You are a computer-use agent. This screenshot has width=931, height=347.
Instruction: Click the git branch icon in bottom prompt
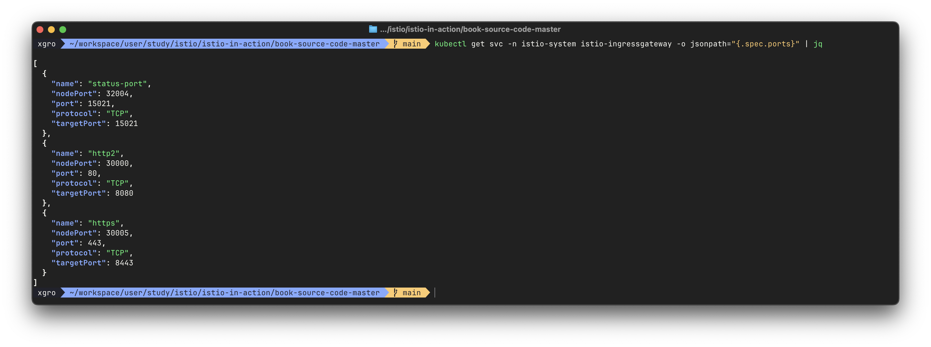(x=395, y=293)
